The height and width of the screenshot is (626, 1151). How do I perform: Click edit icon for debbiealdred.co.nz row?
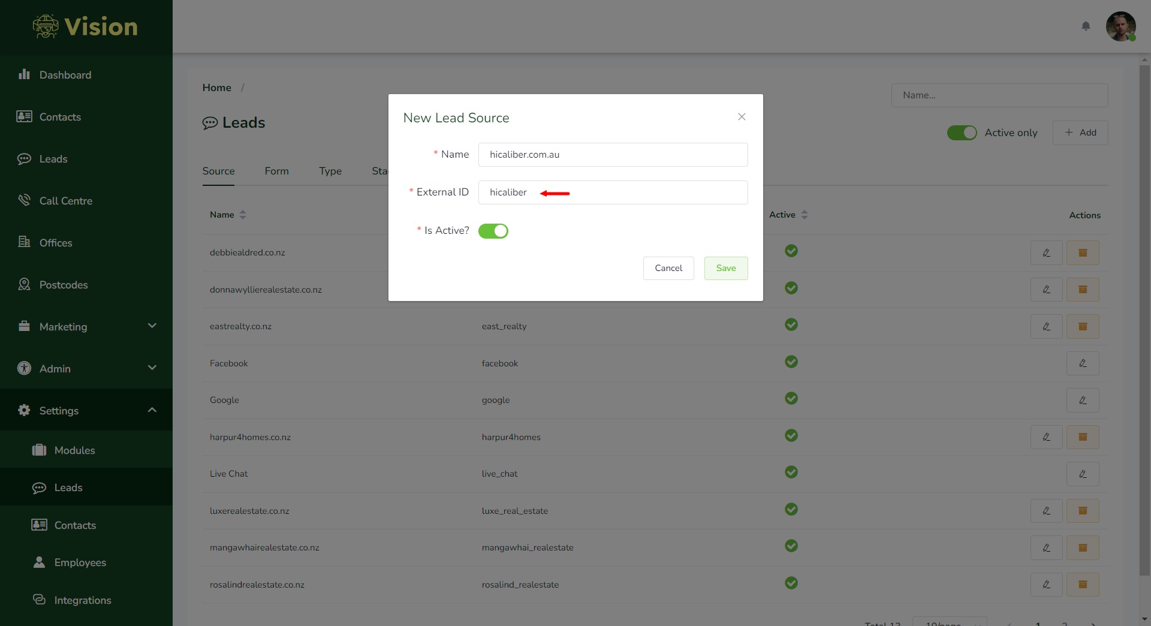tap(1046, 252)
